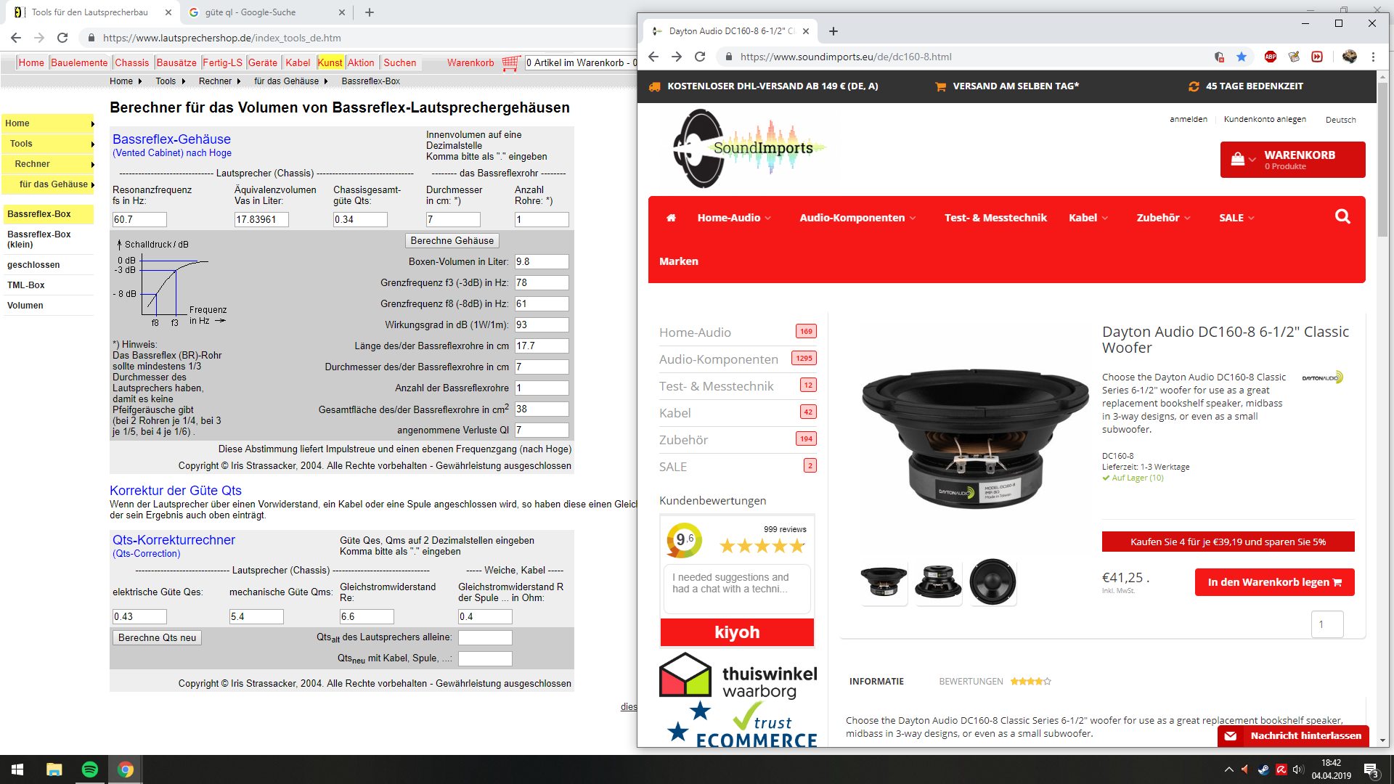Click the SoundImports search magnifier icon
Screen dimensions: 1394x784
[x=1342, y=216]
